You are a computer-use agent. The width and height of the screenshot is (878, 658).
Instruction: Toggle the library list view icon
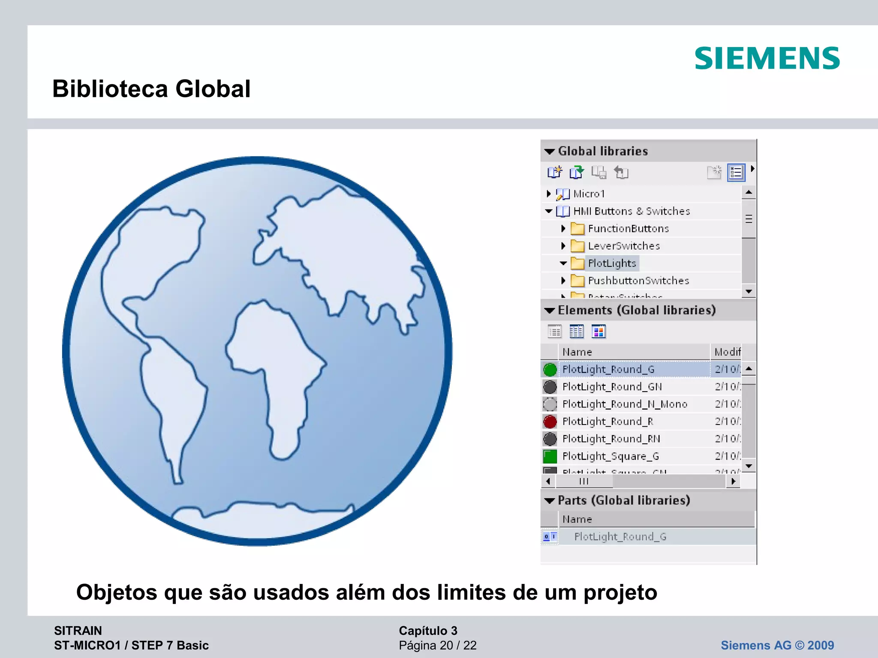(x=736, y=173)
